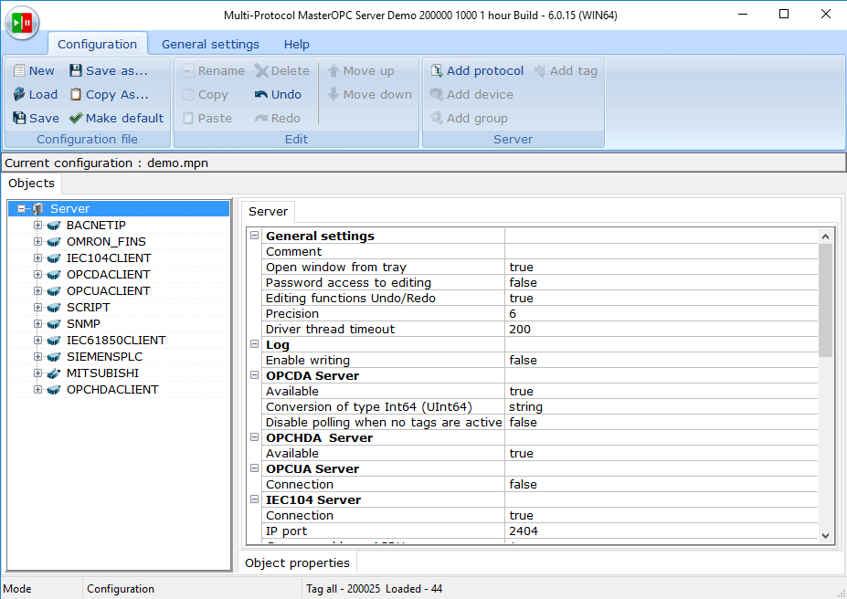Click the Comment value field
Screen dimensions: 847x599
[662, 251]
